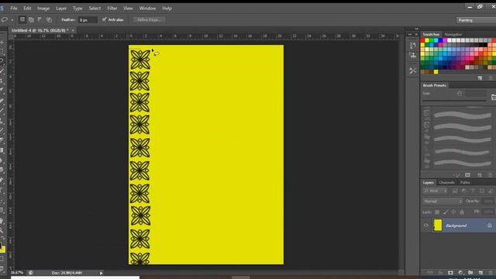Click the brush Size value field
The image size is (496, 279).
pyautogui.click(x=476, y=94)
